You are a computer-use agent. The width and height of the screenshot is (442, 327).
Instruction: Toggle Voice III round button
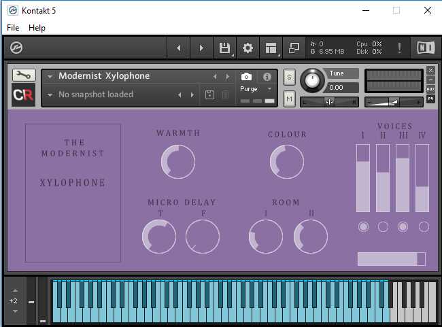(x=403, y=226)
